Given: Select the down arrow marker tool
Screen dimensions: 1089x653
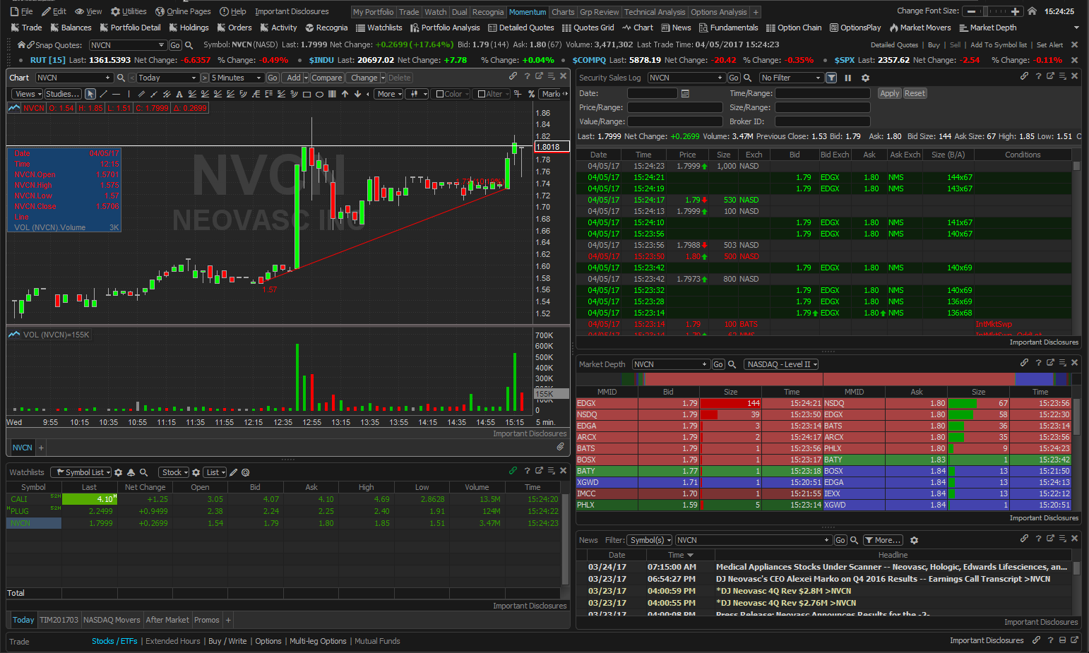Looking at the screenshot, I should (x=357, y=94).
